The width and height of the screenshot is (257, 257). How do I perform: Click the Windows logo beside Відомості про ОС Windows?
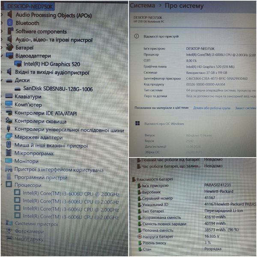click(x=137, y=123)
